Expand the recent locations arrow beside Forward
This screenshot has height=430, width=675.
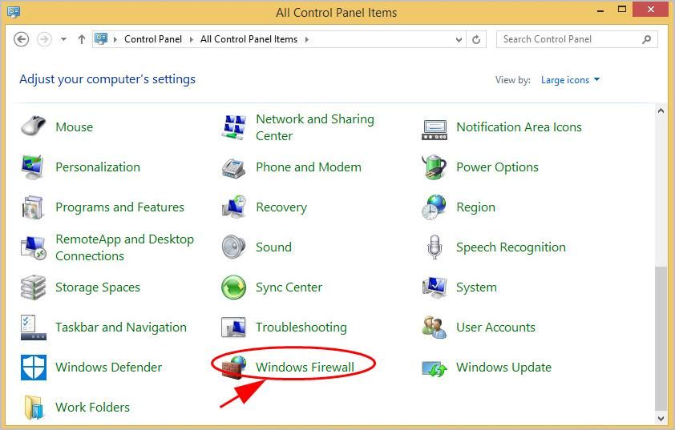tap(63, 39)
